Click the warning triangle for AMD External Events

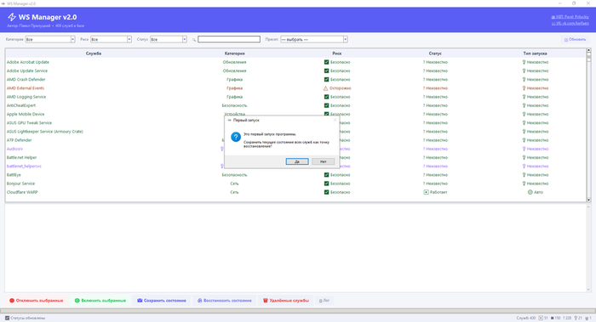tap(325, 88)
